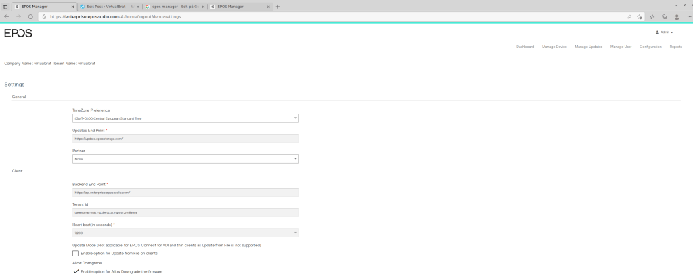
Task: Toggle the Allow Downgrade the firmware checkbox
Action: [x=76, y=271]
